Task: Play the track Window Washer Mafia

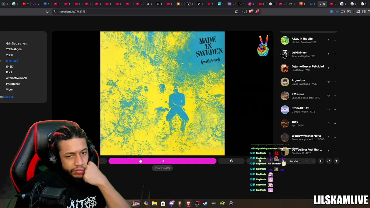Action: click(306, 136)
